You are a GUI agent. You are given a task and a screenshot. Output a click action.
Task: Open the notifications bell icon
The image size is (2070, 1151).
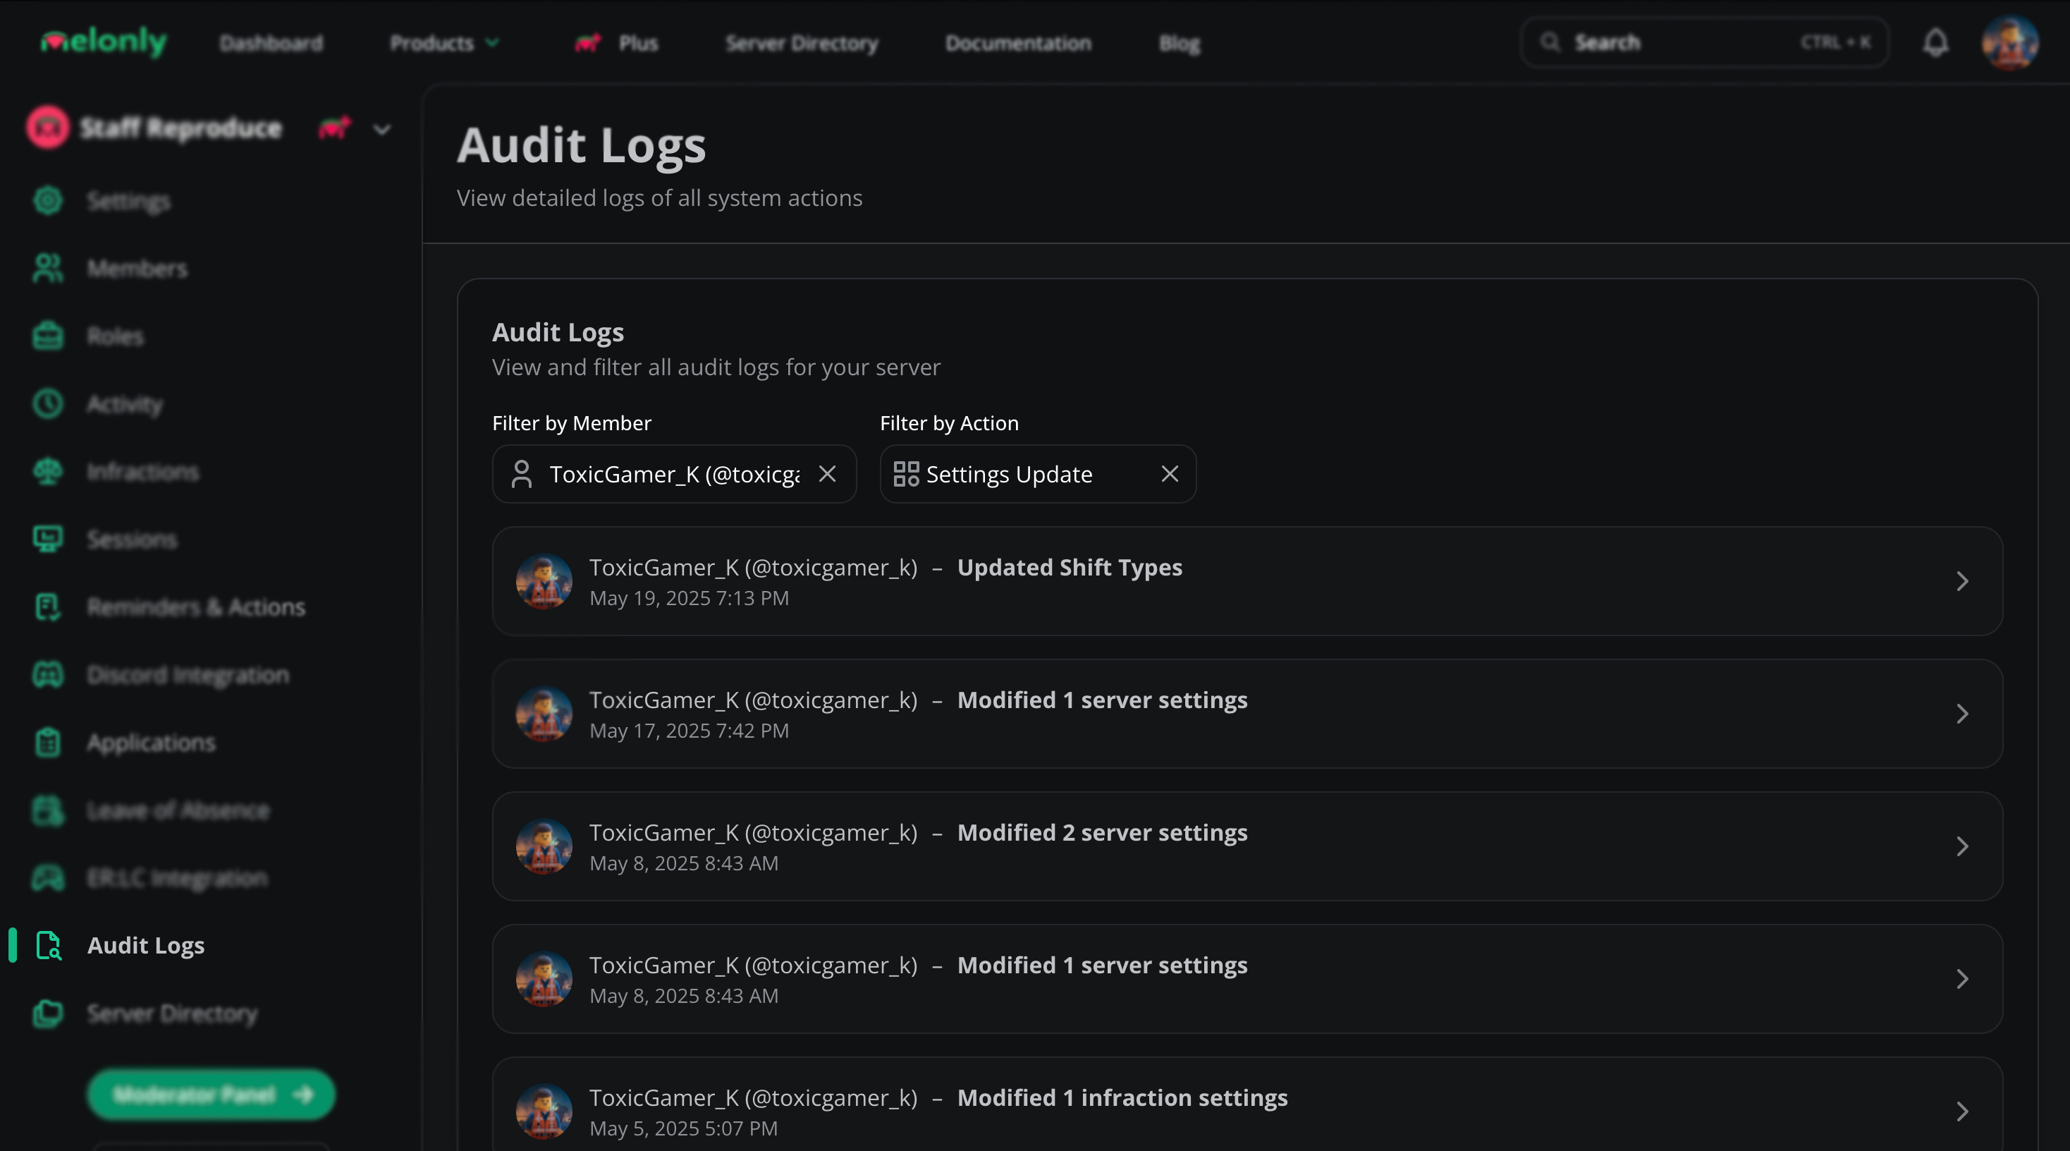(x=1935, y=42)
